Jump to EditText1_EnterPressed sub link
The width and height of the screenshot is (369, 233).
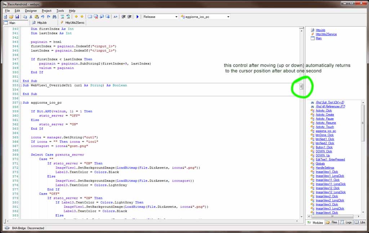pos(330,160)
